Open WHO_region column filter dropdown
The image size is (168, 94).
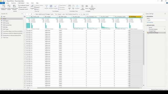coord(72,17)
